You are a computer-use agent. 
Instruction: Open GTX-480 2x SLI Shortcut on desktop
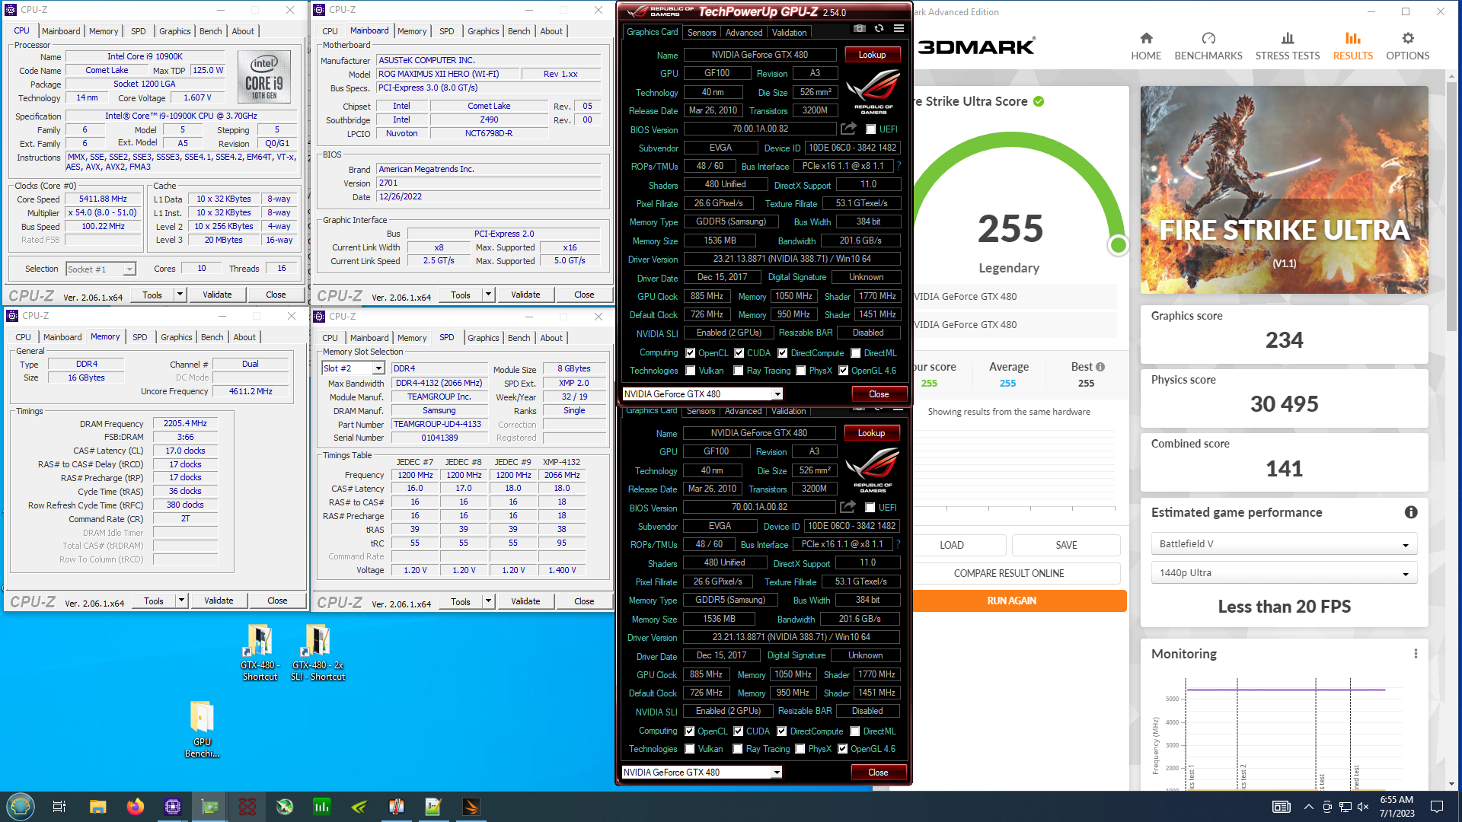pos(318,652)
